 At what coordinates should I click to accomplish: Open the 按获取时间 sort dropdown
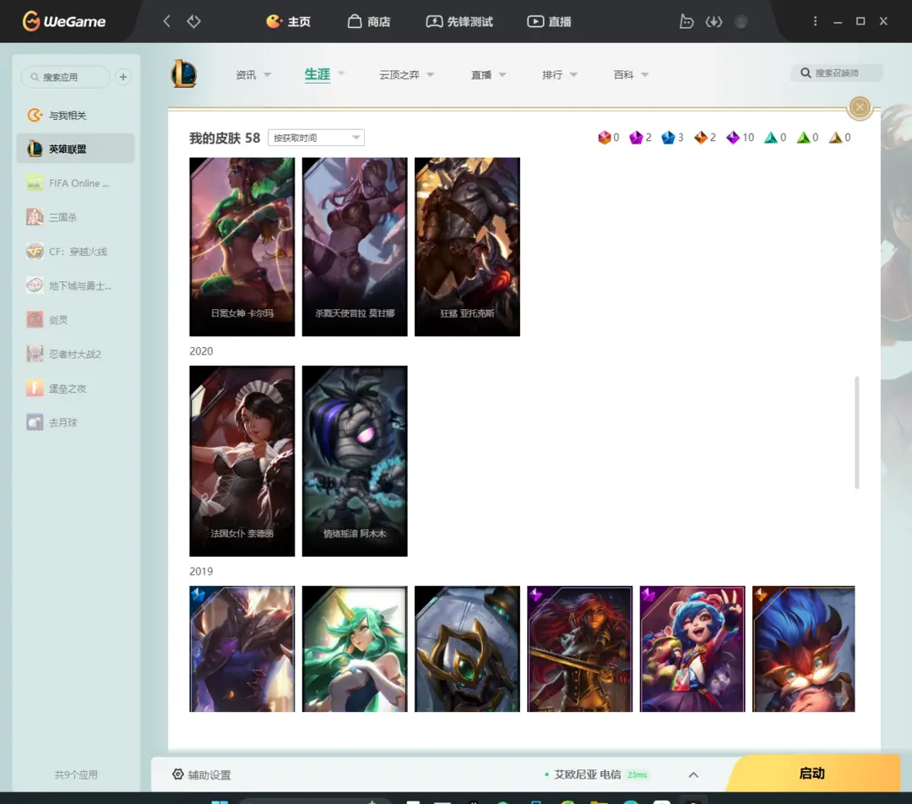coord(316,138)
